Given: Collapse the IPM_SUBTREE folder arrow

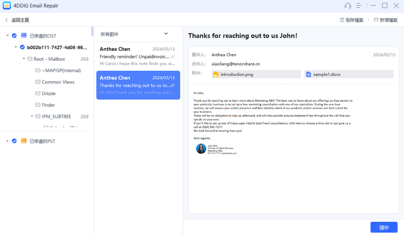Looking at the screenshot, I should (x=32, y=116).
